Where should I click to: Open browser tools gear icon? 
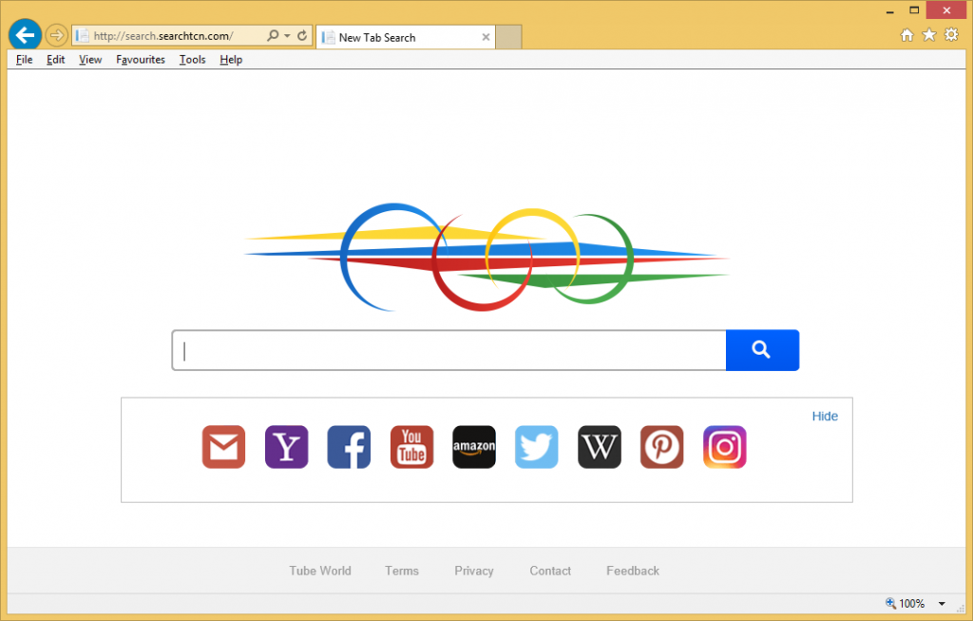pos(951,35)
